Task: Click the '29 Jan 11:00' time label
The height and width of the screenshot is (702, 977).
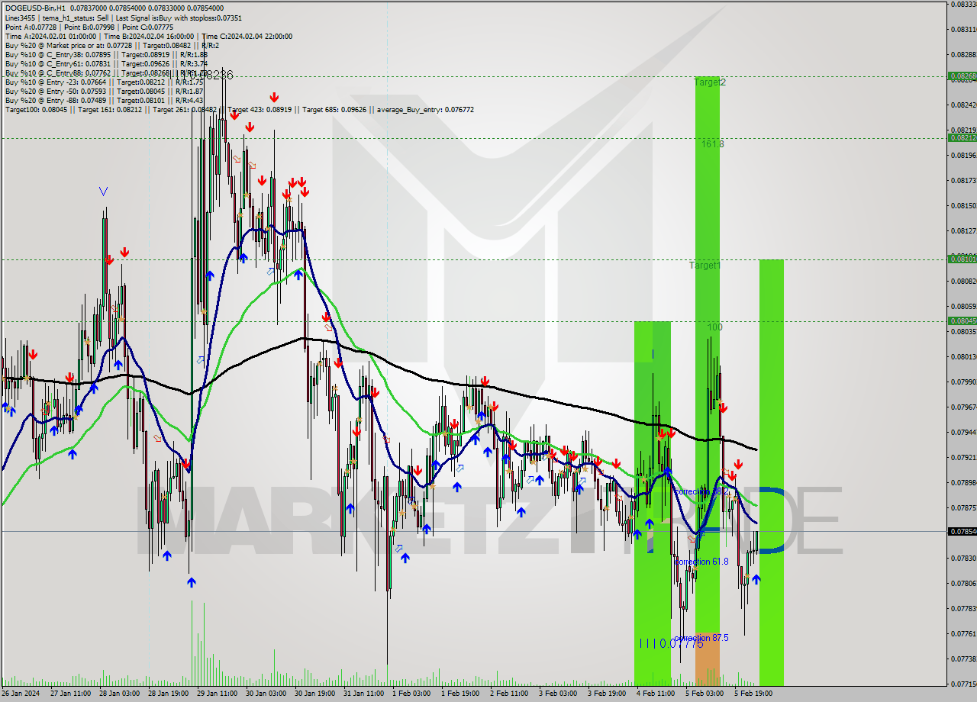Action: click(x=218, y=693)
